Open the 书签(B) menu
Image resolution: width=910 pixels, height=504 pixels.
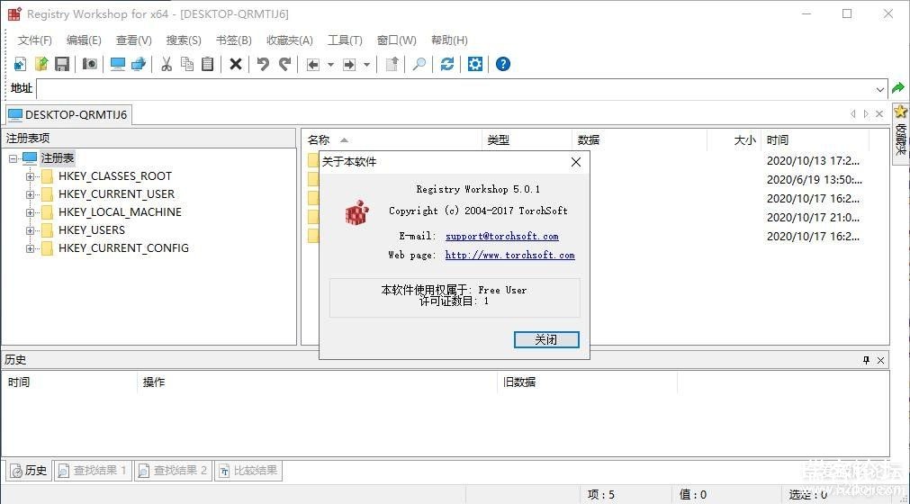click(x=234, y=40)
